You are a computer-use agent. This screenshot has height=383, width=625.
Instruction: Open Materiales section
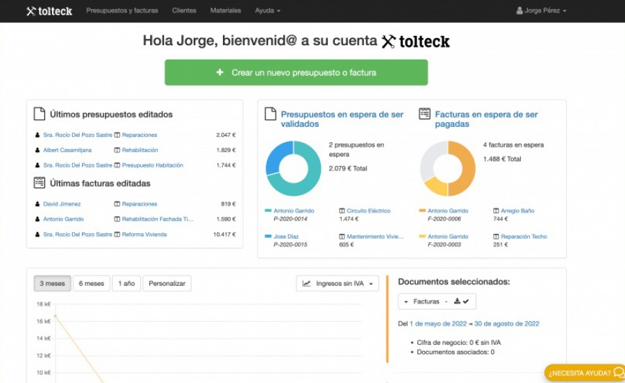tap(226, 10)
